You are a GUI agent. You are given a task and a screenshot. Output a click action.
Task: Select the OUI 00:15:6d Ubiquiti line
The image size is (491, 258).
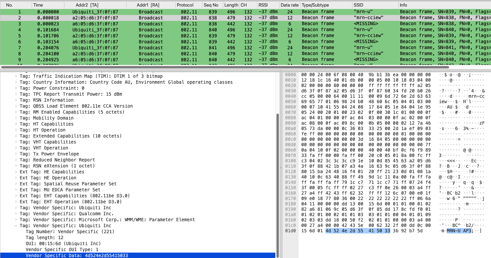pos(63,244)
